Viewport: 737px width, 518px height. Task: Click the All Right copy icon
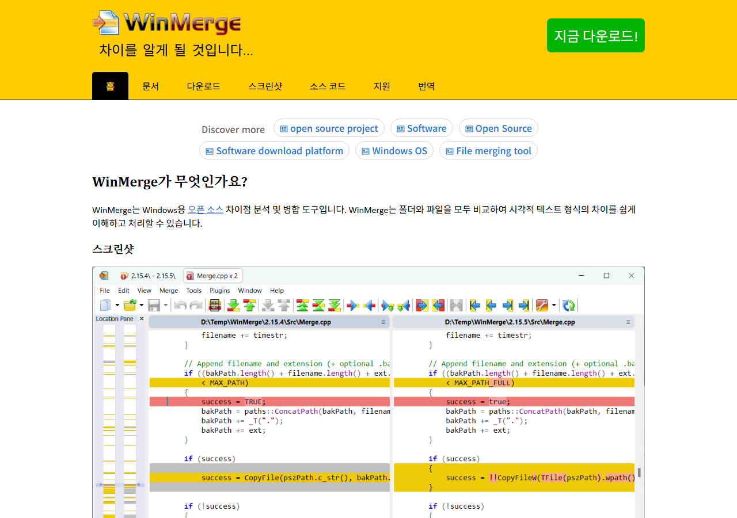(x=421, y=305)
